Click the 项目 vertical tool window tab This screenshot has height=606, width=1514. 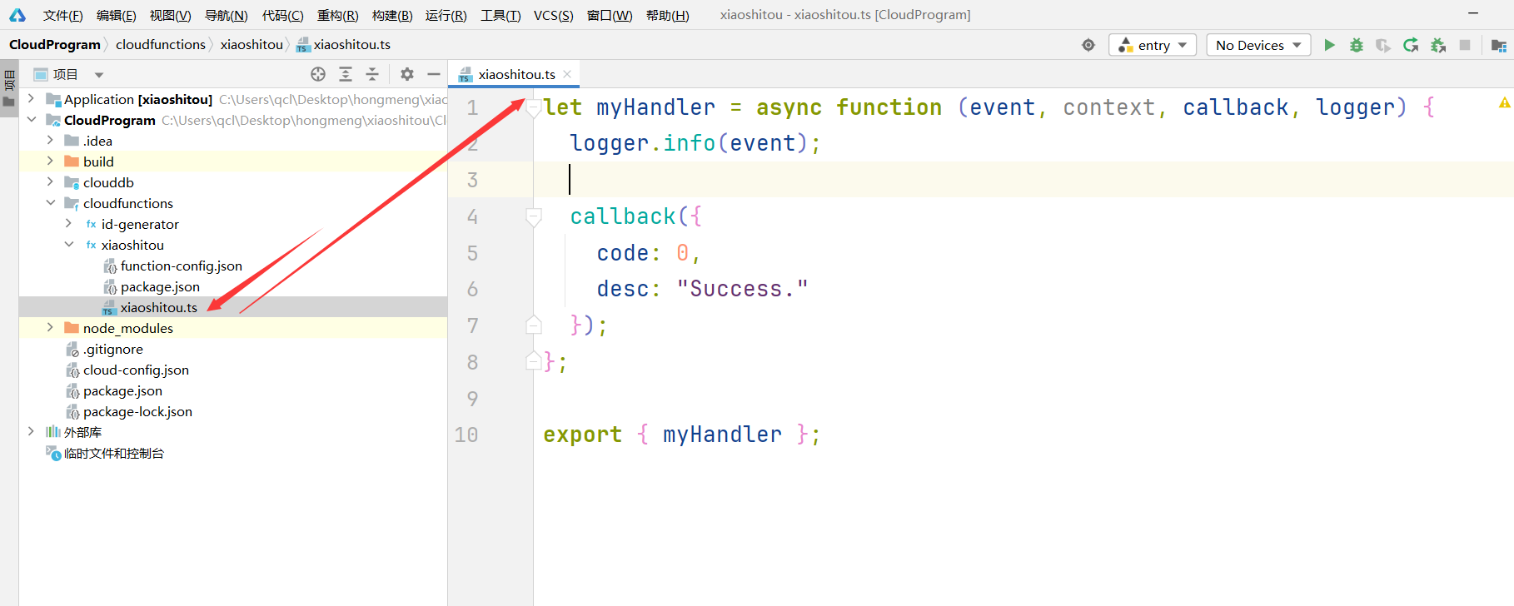point(9,88)
